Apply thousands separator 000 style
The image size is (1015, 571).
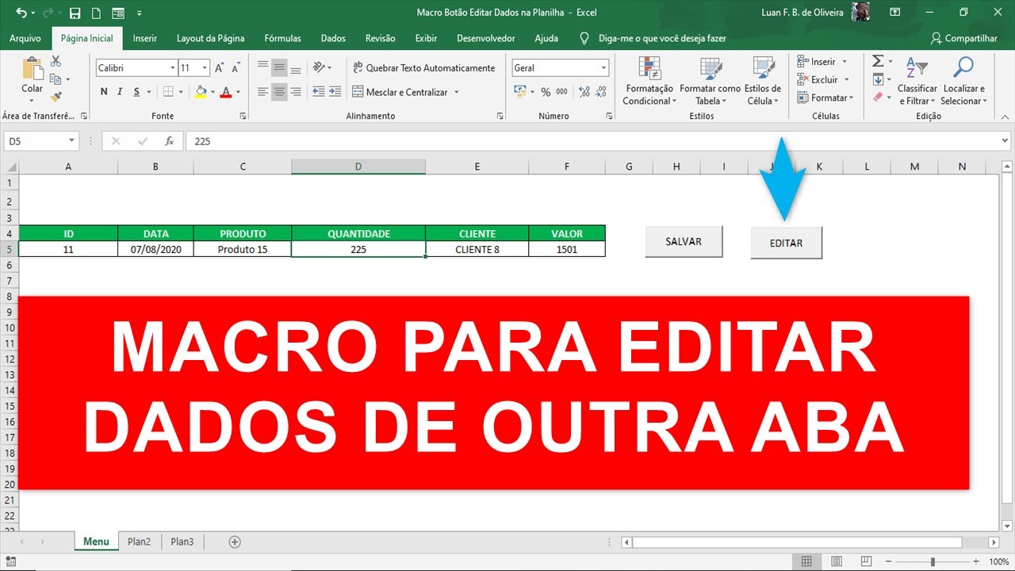562,92
